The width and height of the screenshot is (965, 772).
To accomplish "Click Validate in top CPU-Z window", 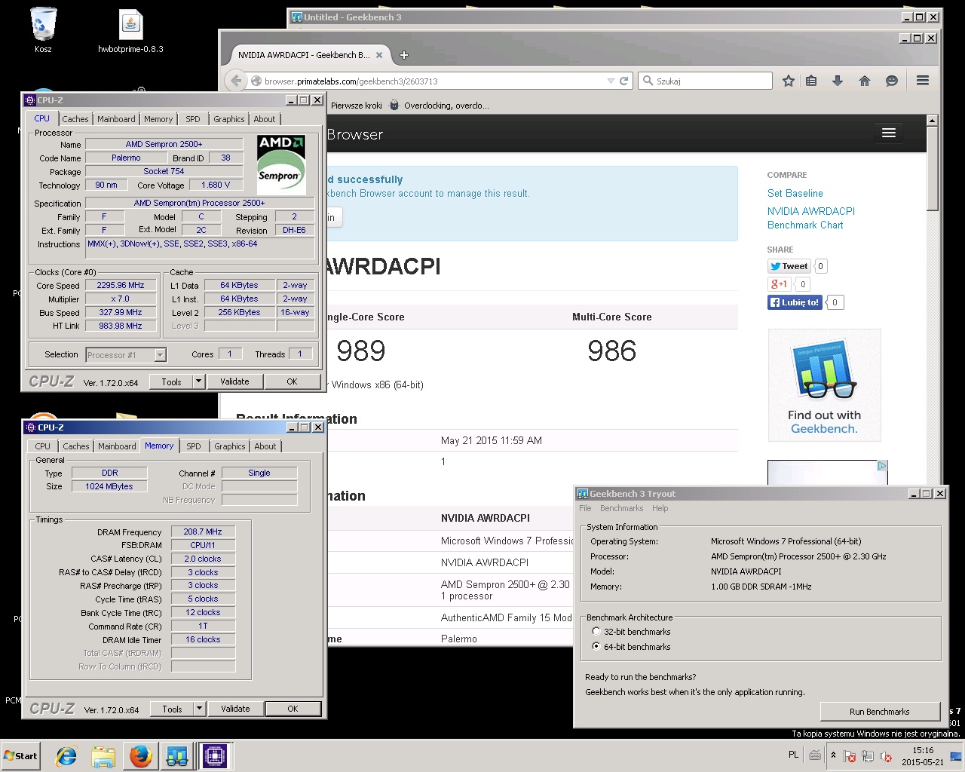I will coord(234,382).
